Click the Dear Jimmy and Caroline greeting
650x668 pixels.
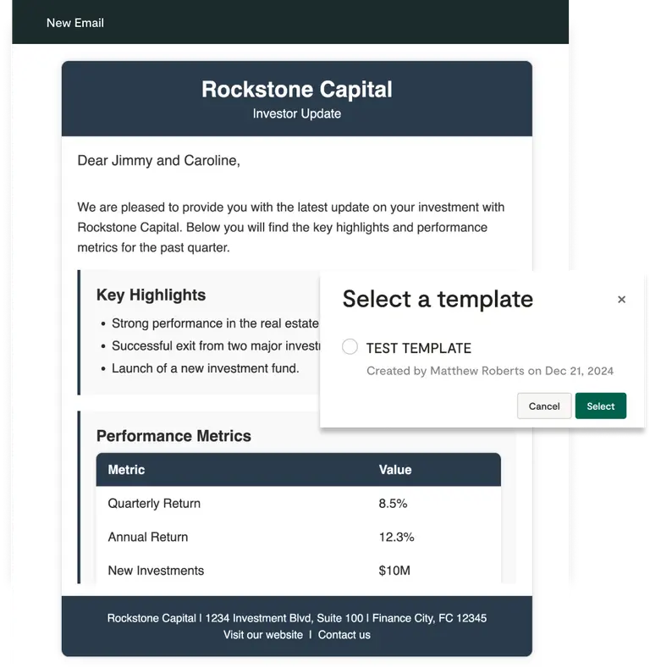[158, 160]
